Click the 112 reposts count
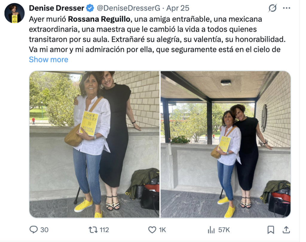The image size is (306, 242). (x=104, y=230)
